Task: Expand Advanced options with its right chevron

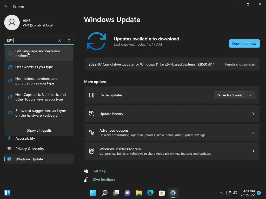Action: point(253,132)
